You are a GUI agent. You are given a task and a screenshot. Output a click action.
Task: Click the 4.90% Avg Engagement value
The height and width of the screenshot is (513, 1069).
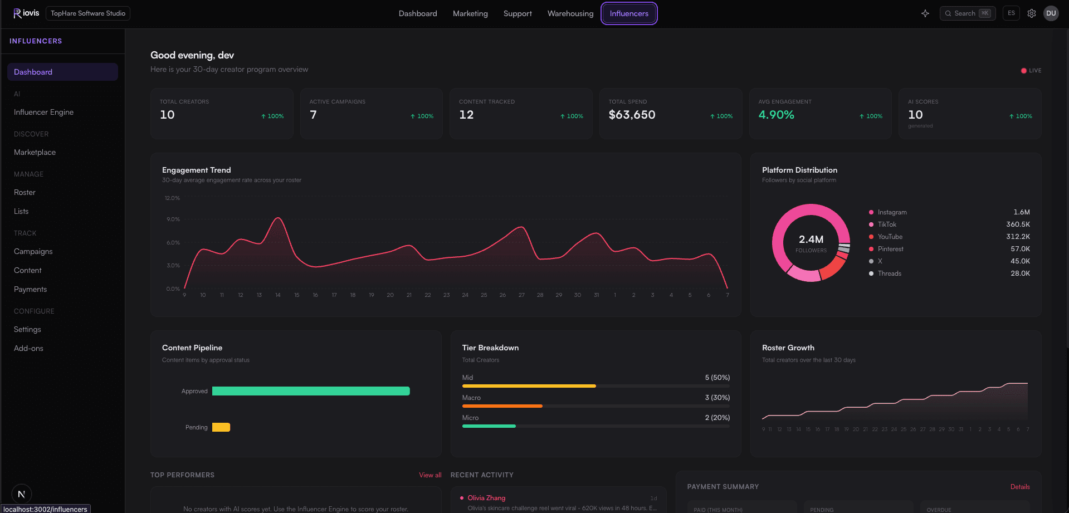coord(776,115)
